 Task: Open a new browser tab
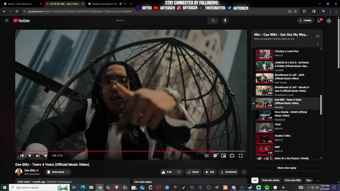click(131, 4)
